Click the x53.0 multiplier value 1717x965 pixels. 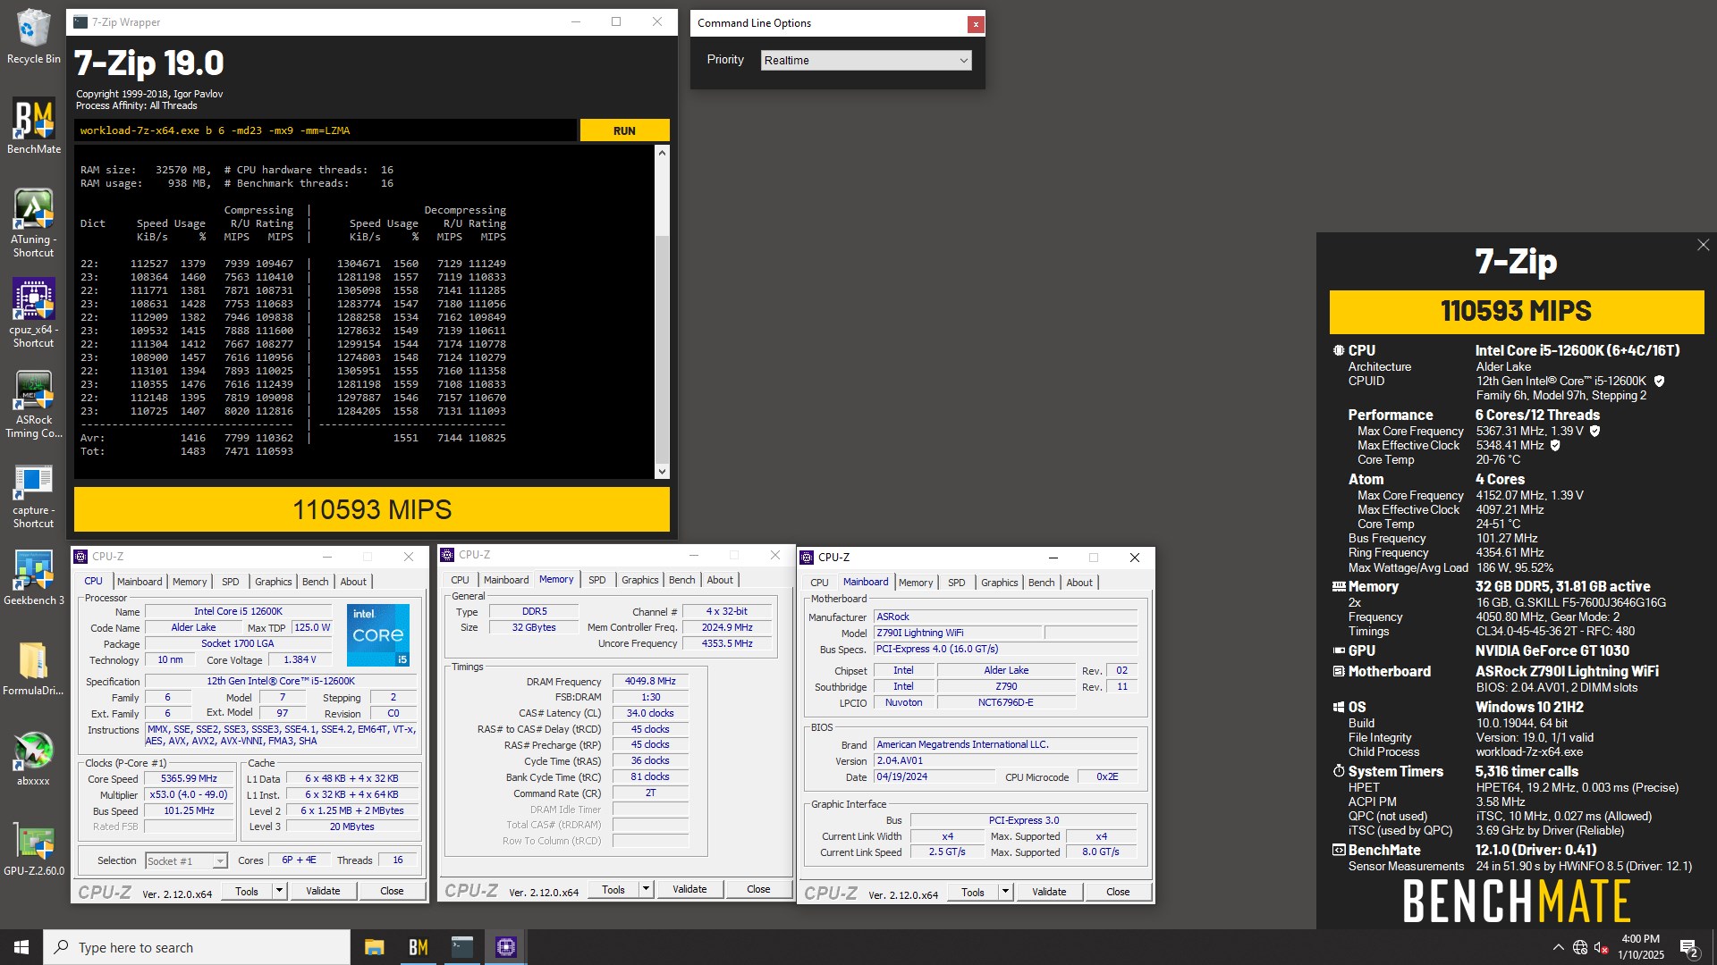(189, 794)
